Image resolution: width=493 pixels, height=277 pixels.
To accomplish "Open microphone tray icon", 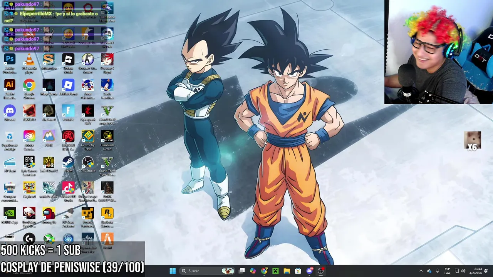I will tap(437, 271).
